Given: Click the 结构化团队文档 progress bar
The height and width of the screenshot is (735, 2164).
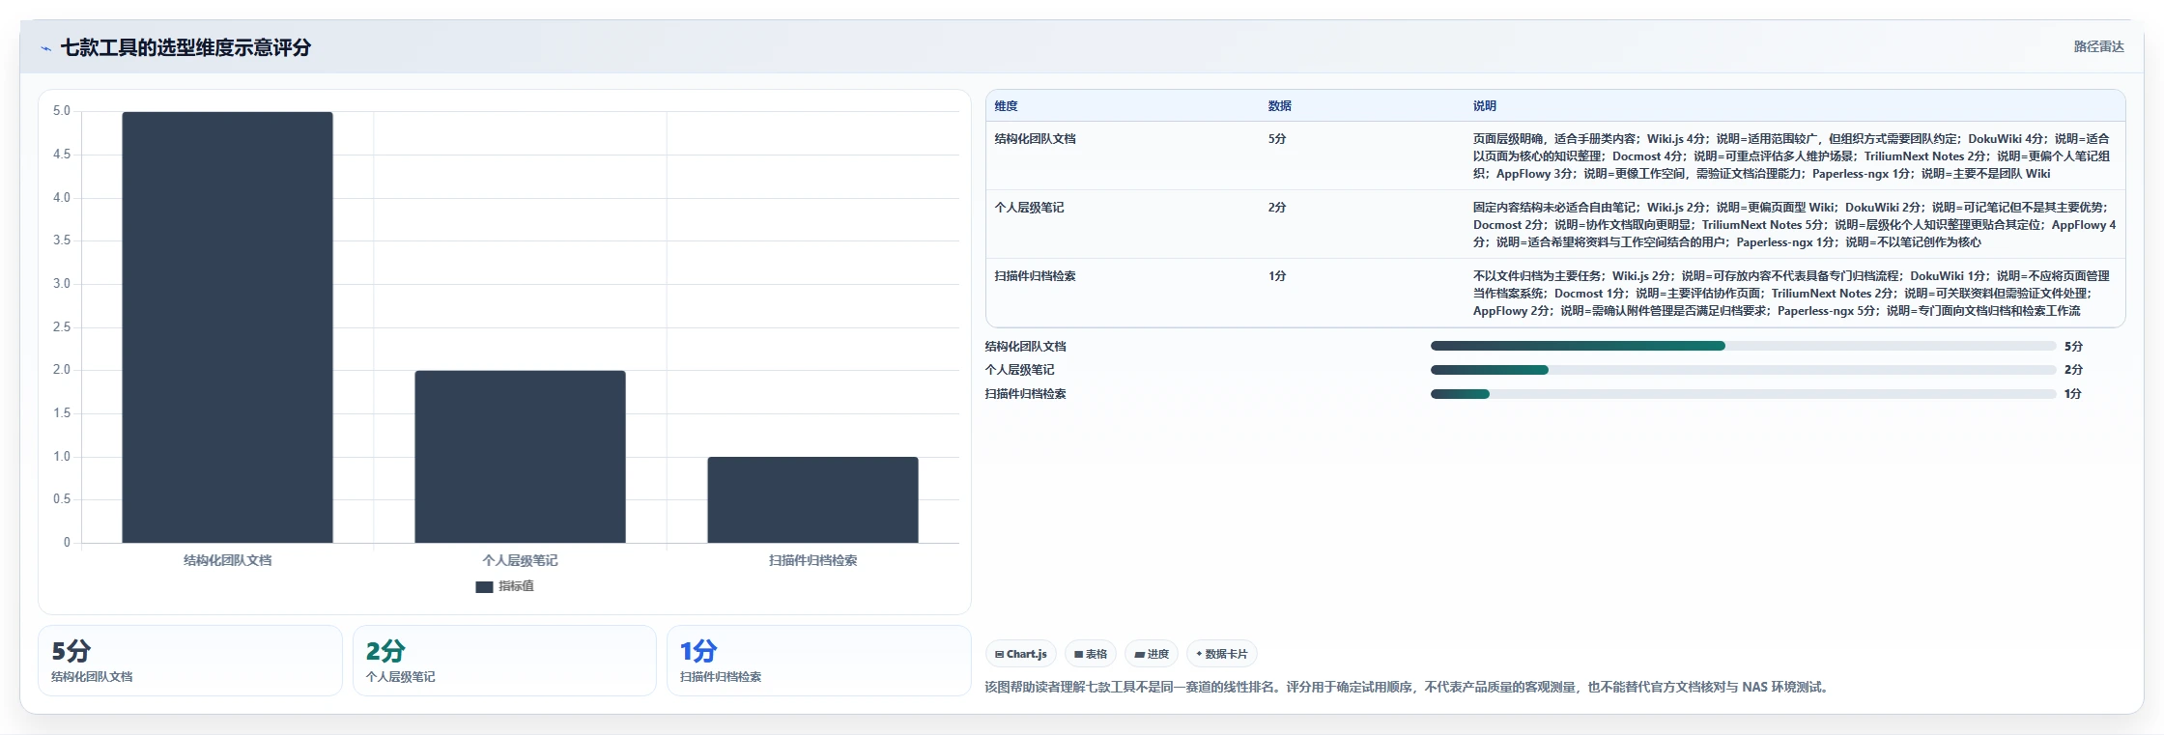Looking at the screenshot, I should (x=1743, y=346).
